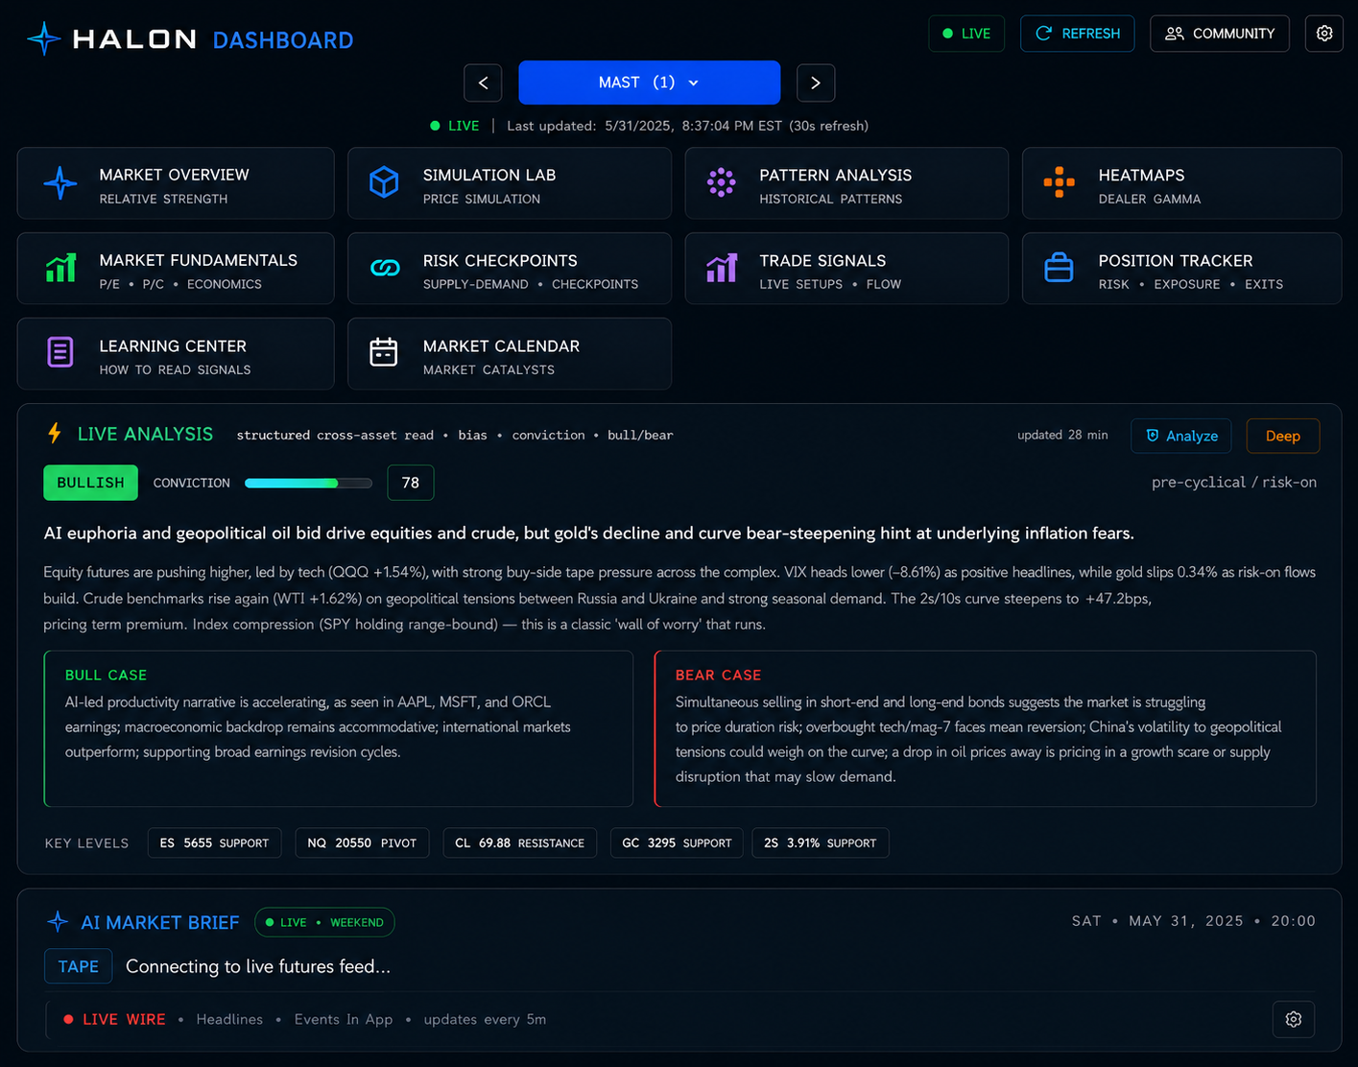
Task: Select the CL 69.88 RESISTANCE chip
Action: click(519, 842)
